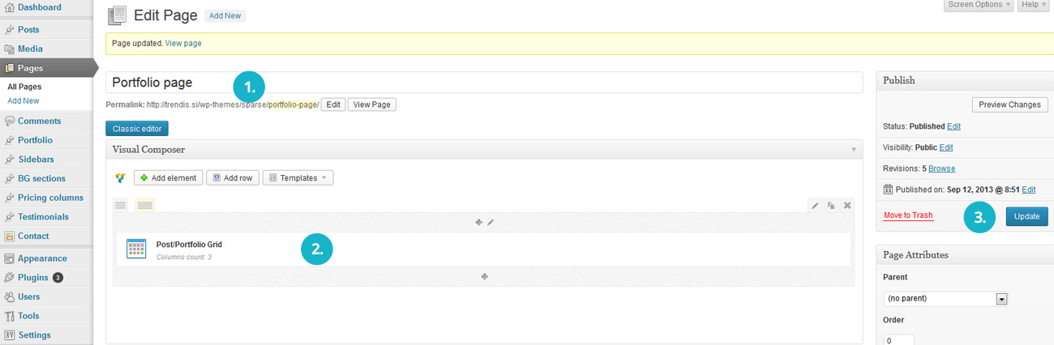Switch to Classic editor
This screenshot has height=345, width=1054.
pos(137,128)
